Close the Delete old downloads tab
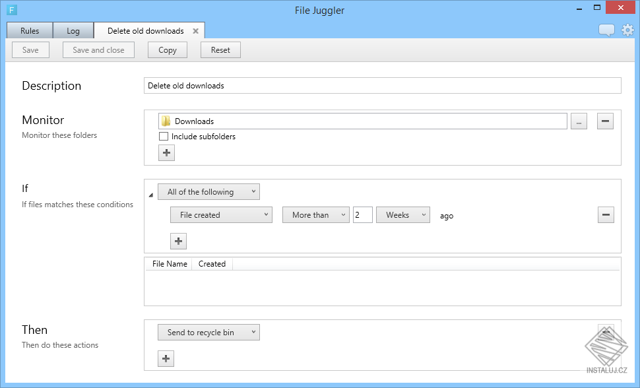This screenshot has height=388, width=640. tap(195, 31)
